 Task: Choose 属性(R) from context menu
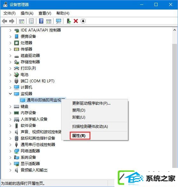click(x=79, y=135)
